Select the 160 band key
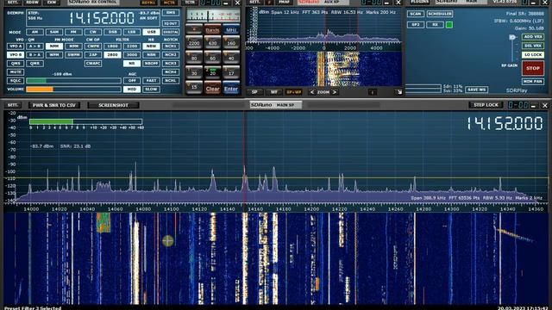The width and height of the screenshot is (552, 310). 231,43
